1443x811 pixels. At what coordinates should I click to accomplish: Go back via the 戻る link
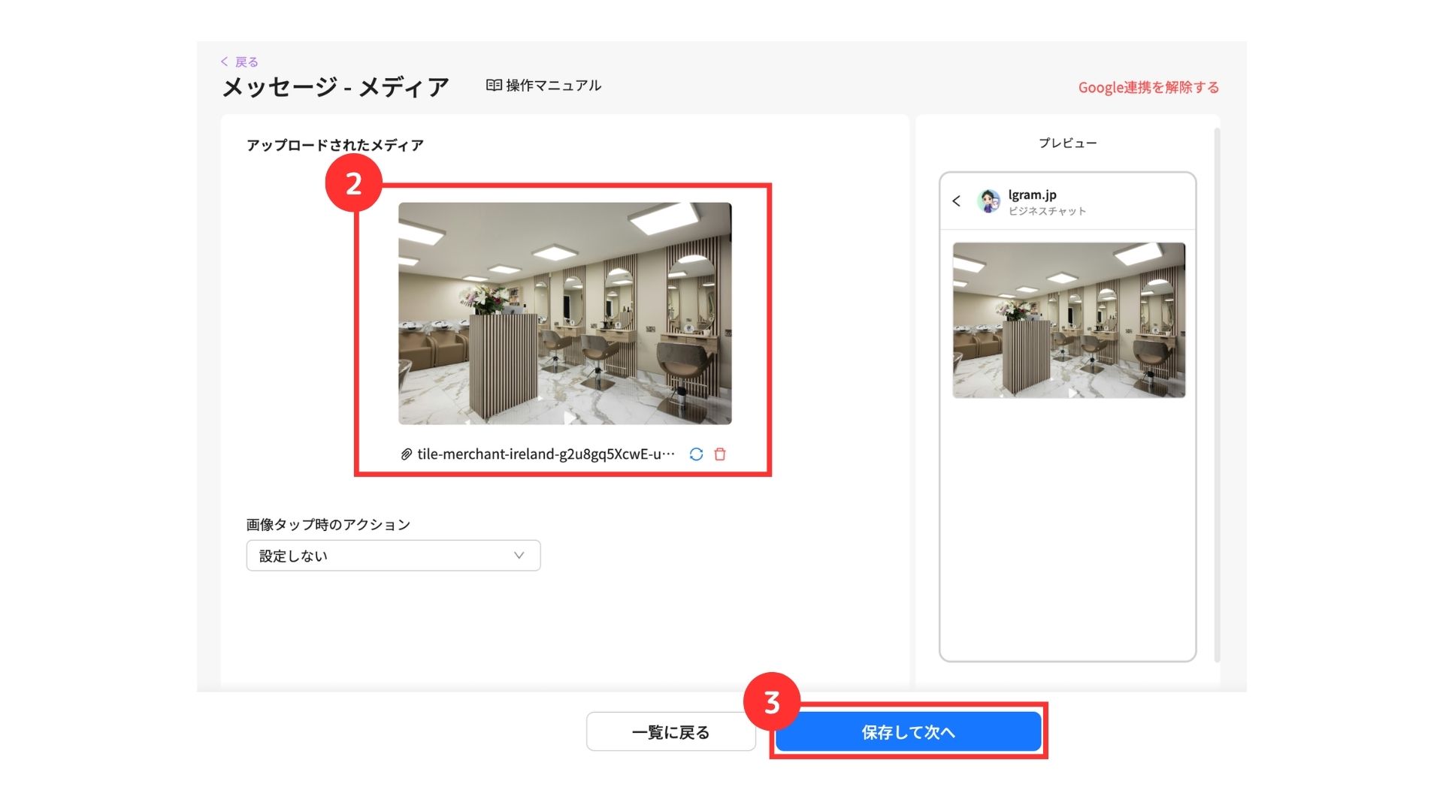coord(247,62)
